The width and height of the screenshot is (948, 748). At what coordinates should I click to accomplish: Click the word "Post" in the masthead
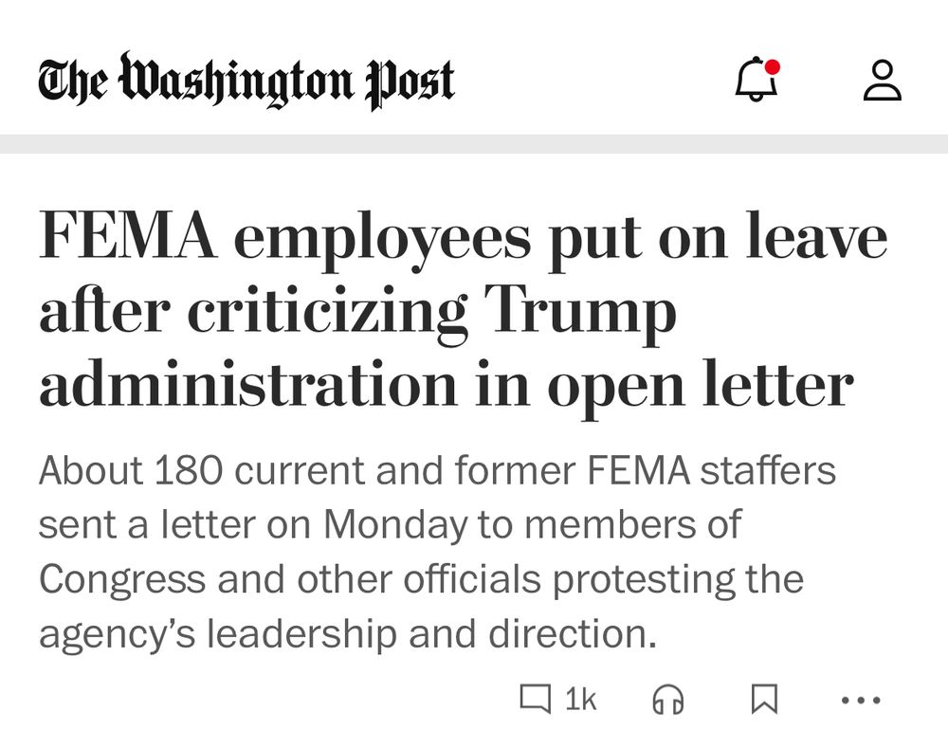coord(410,84)
